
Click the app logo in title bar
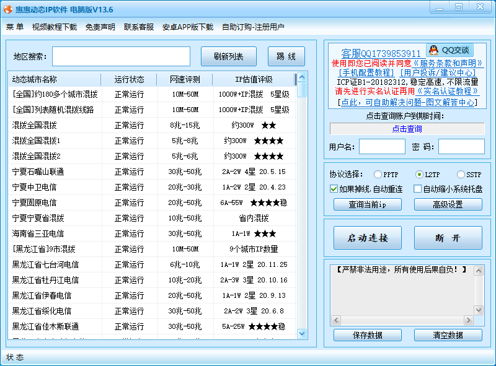point(7,9)
